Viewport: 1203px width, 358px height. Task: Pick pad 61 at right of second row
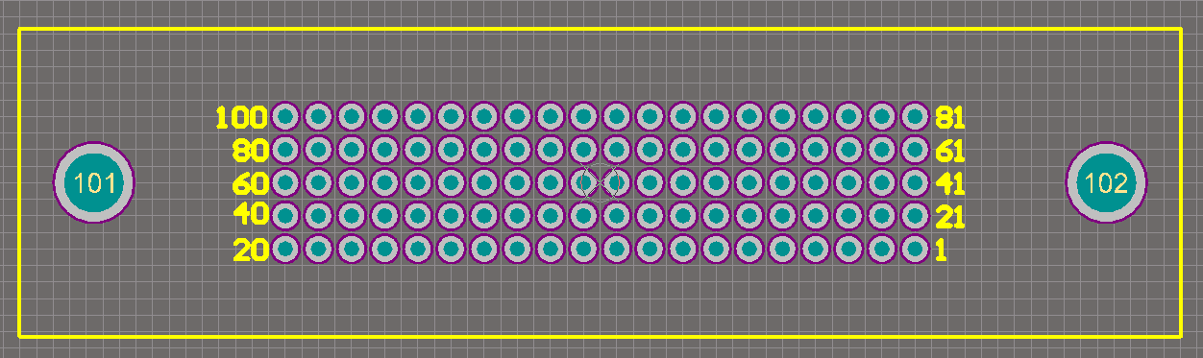[x=915, y=150]
